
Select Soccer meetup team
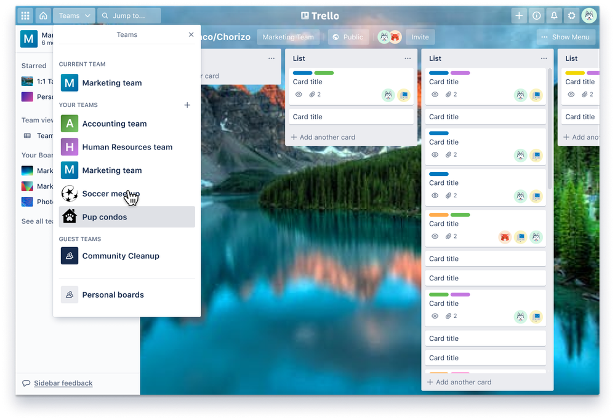coord(127,194)
